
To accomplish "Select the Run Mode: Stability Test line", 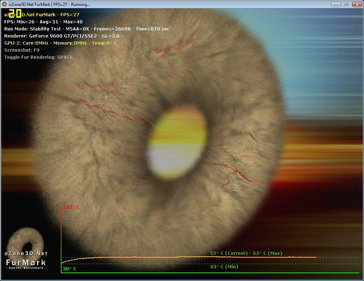I will click(x=87, y=29).
